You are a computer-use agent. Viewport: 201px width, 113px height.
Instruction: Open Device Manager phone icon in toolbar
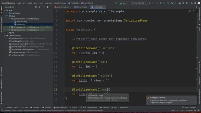click(x=183, y=3)
